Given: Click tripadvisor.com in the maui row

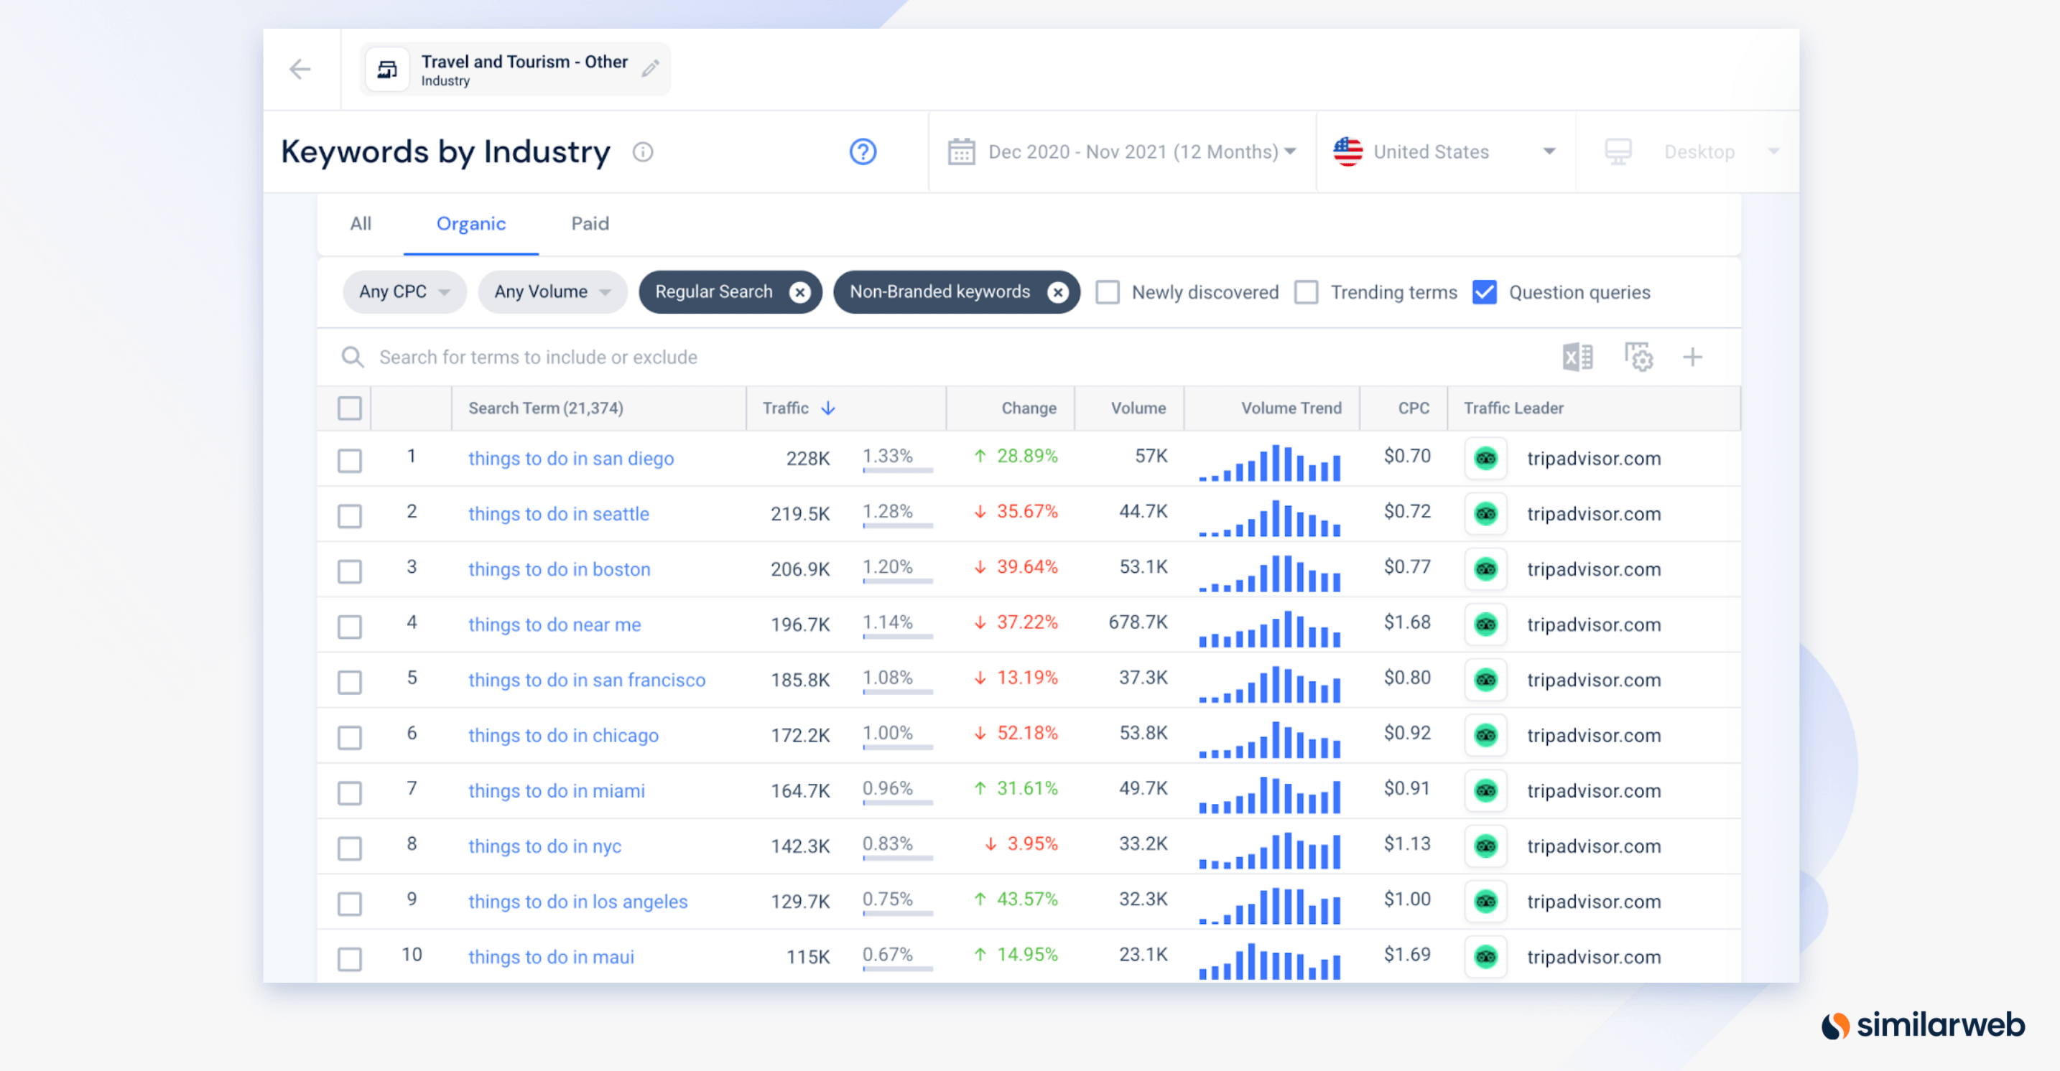Looking at the screenshot, I should [x=1594, y=957].
